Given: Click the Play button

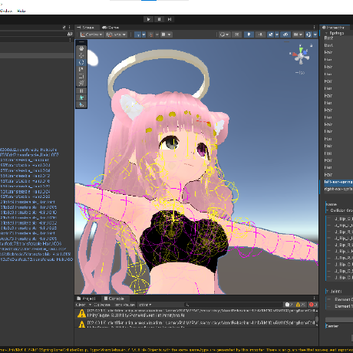Looking at the screenshot, I should pyautogui.click(x=149, y=19).
